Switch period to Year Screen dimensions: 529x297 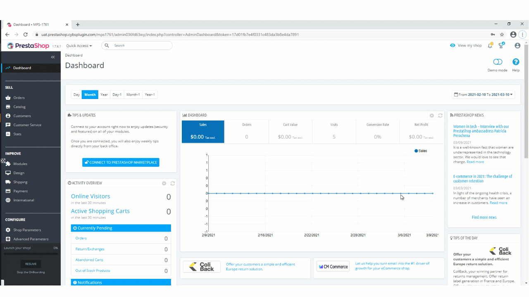point(104,94)
